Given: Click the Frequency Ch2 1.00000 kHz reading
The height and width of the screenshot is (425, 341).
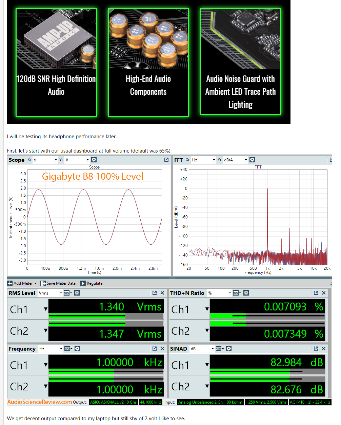Looking at the screenshot, I should point(129,389).
